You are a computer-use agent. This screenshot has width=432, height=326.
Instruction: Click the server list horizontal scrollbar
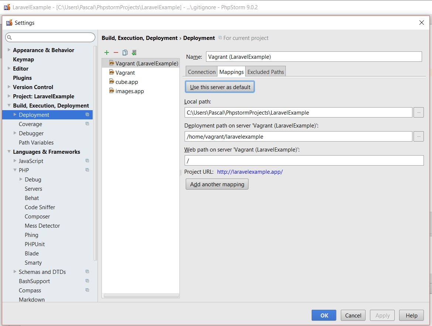[141, 296]
